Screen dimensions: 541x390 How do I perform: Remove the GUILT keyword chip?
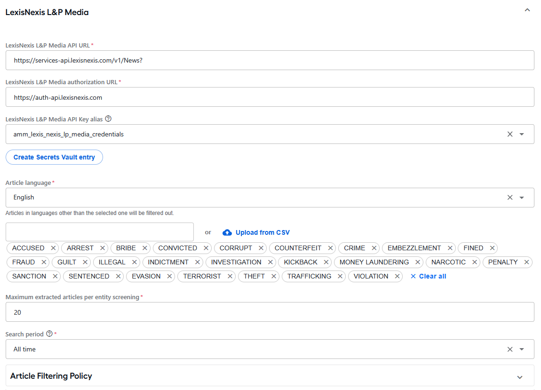[x=85, y=263]
